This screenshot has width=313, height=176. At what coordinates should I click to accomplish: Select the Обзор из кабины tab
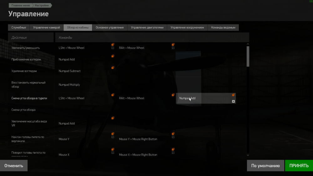point(78,28)
